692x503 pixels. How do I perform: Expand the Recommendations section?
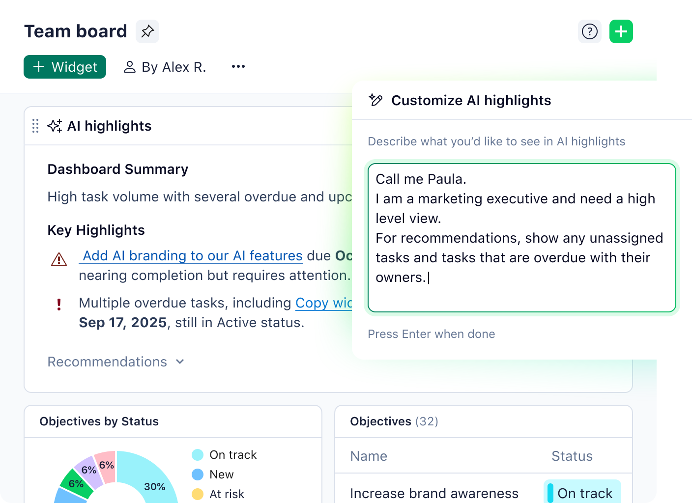tap(116, 362)
